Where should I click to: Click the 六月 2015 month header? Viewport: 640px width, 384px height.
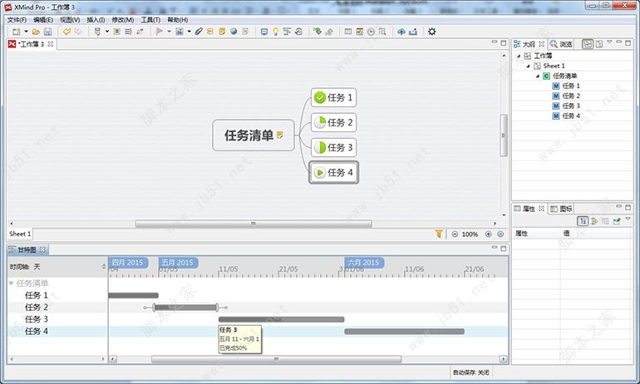364,263
